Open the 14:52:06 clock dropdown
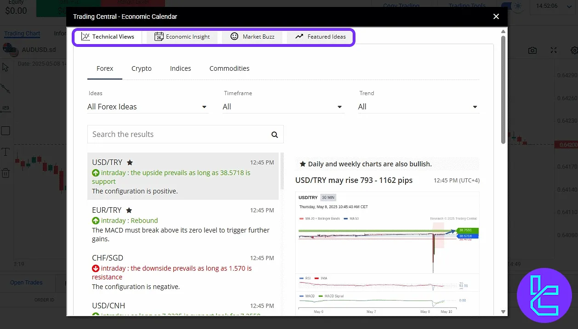The width and height of the screenshot is (578, 329). pyautogui.click(x=554, y=6)
